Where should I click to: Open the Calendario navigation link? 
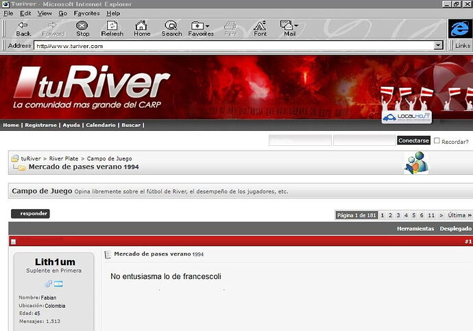click(101, 125)
